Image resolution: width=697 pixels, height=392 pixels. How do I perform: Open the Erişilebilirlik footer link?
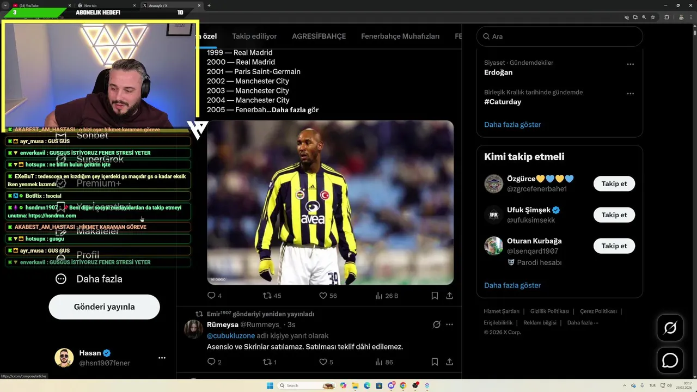tap(498, 322)
